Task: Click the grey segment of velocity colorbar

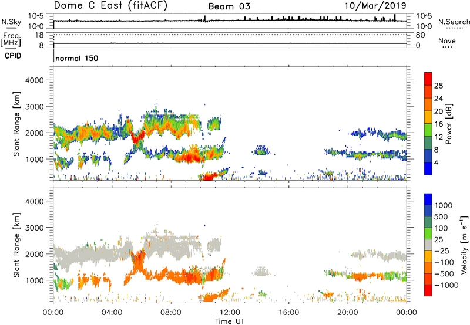Action: 428,245
